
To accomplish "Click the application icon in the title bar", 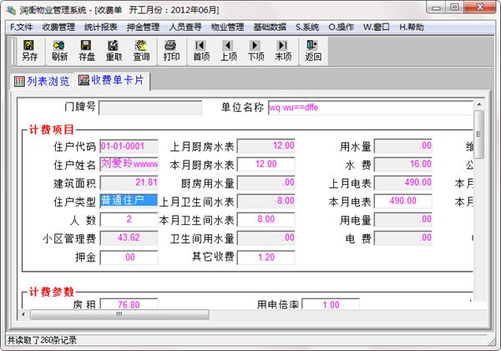I will click(11, 10).
